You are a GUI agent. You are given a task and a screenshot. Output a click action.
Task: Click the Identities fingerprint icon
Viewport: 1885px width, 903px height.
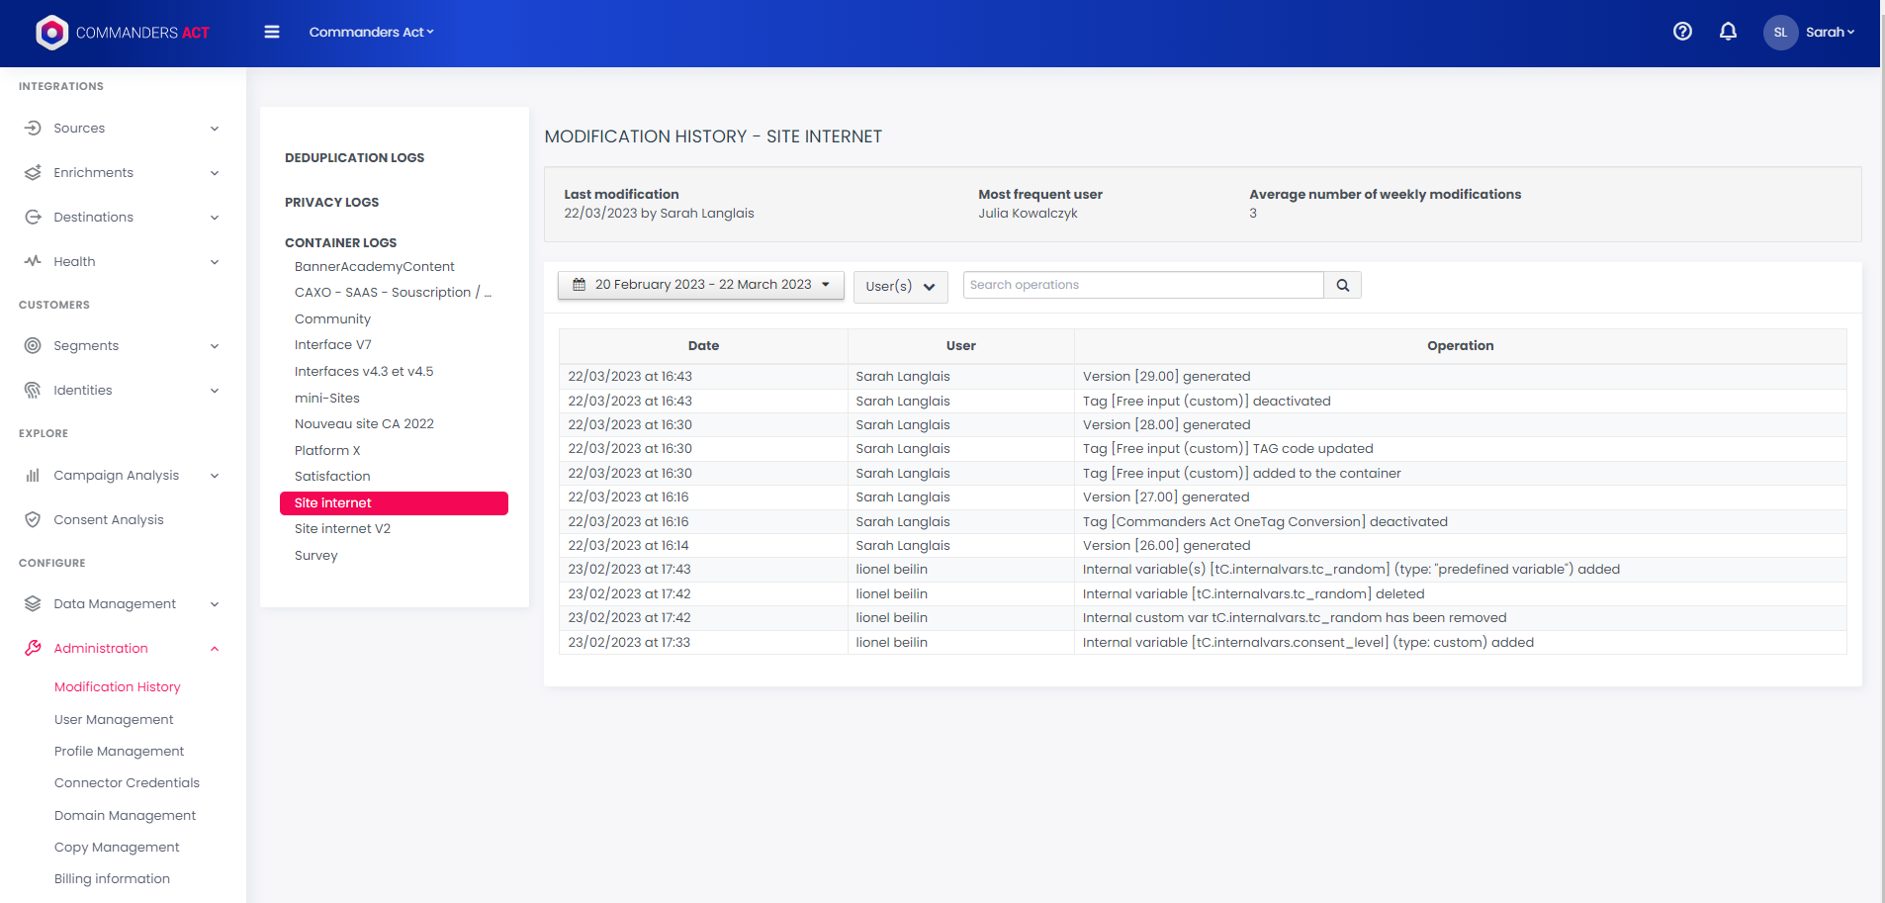pos(33,391)
